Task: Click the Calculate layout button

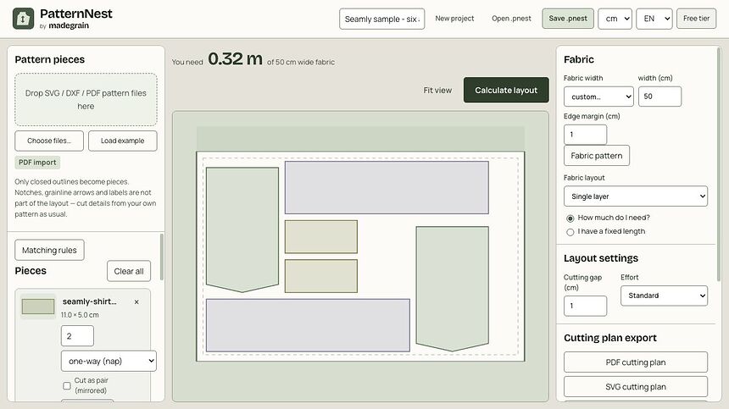Action: (x=506, y=90)
